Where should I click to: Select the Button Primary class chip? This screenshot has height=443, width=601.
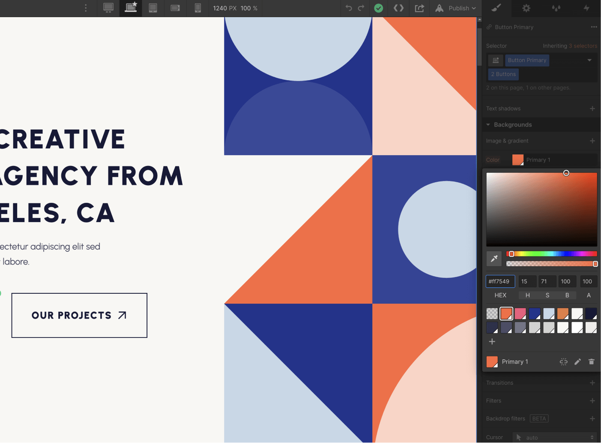(527, 60)
